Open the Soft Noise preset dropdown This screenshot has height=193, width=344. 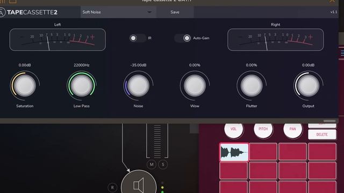coord(118,12)
